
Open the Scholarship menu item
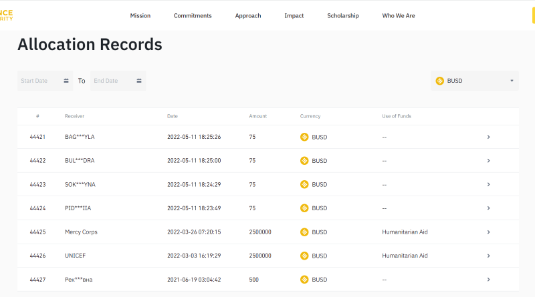(343, 15)
